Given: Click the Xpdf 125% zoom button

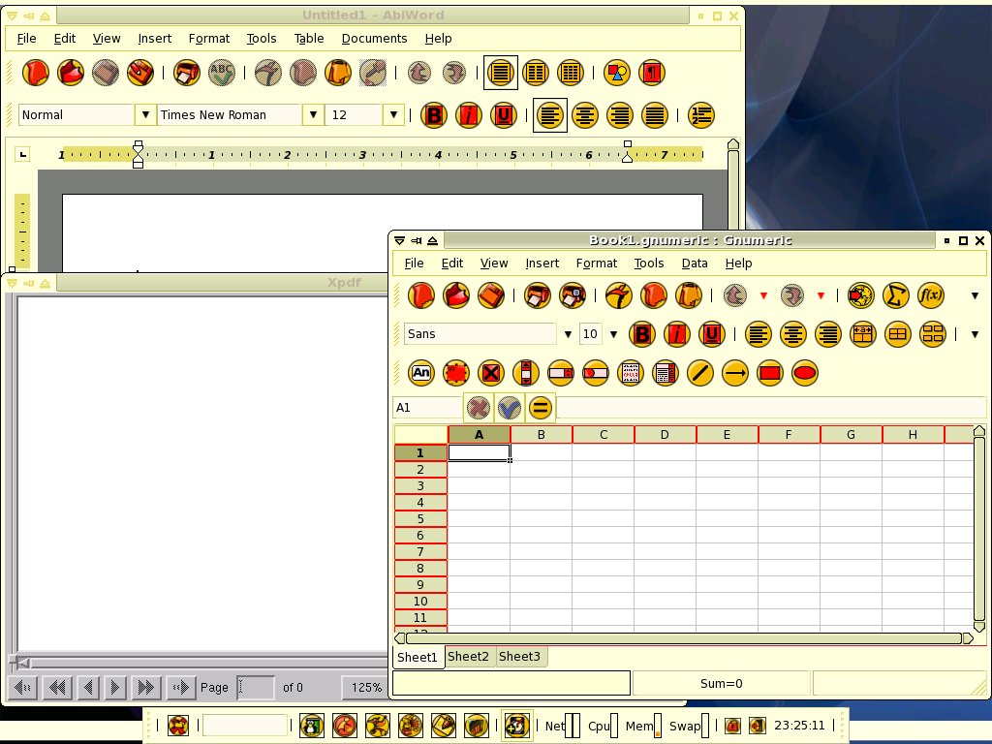Looking at the screenshot, I should [x=366, y=687].
